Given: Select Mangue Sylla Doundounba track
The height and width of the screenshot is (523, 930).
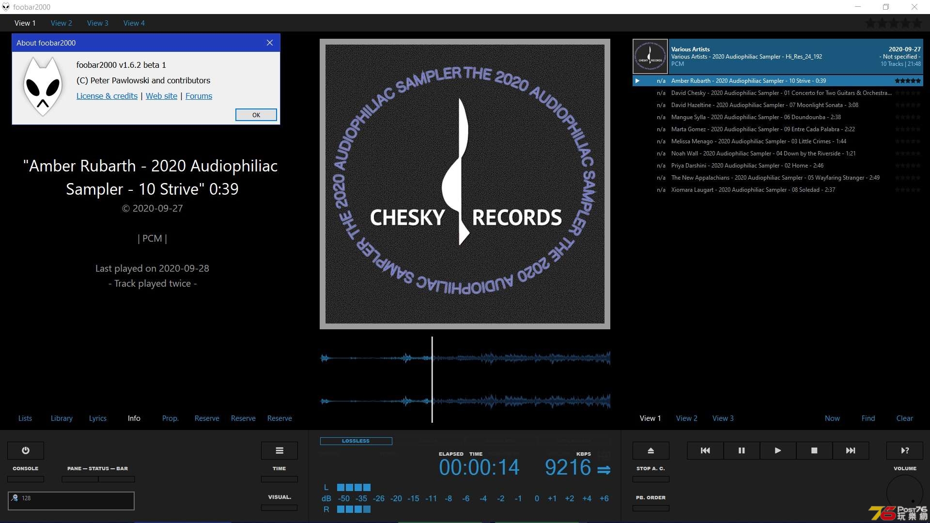Looking at the screenshot, I should click(x=778, y=117).
